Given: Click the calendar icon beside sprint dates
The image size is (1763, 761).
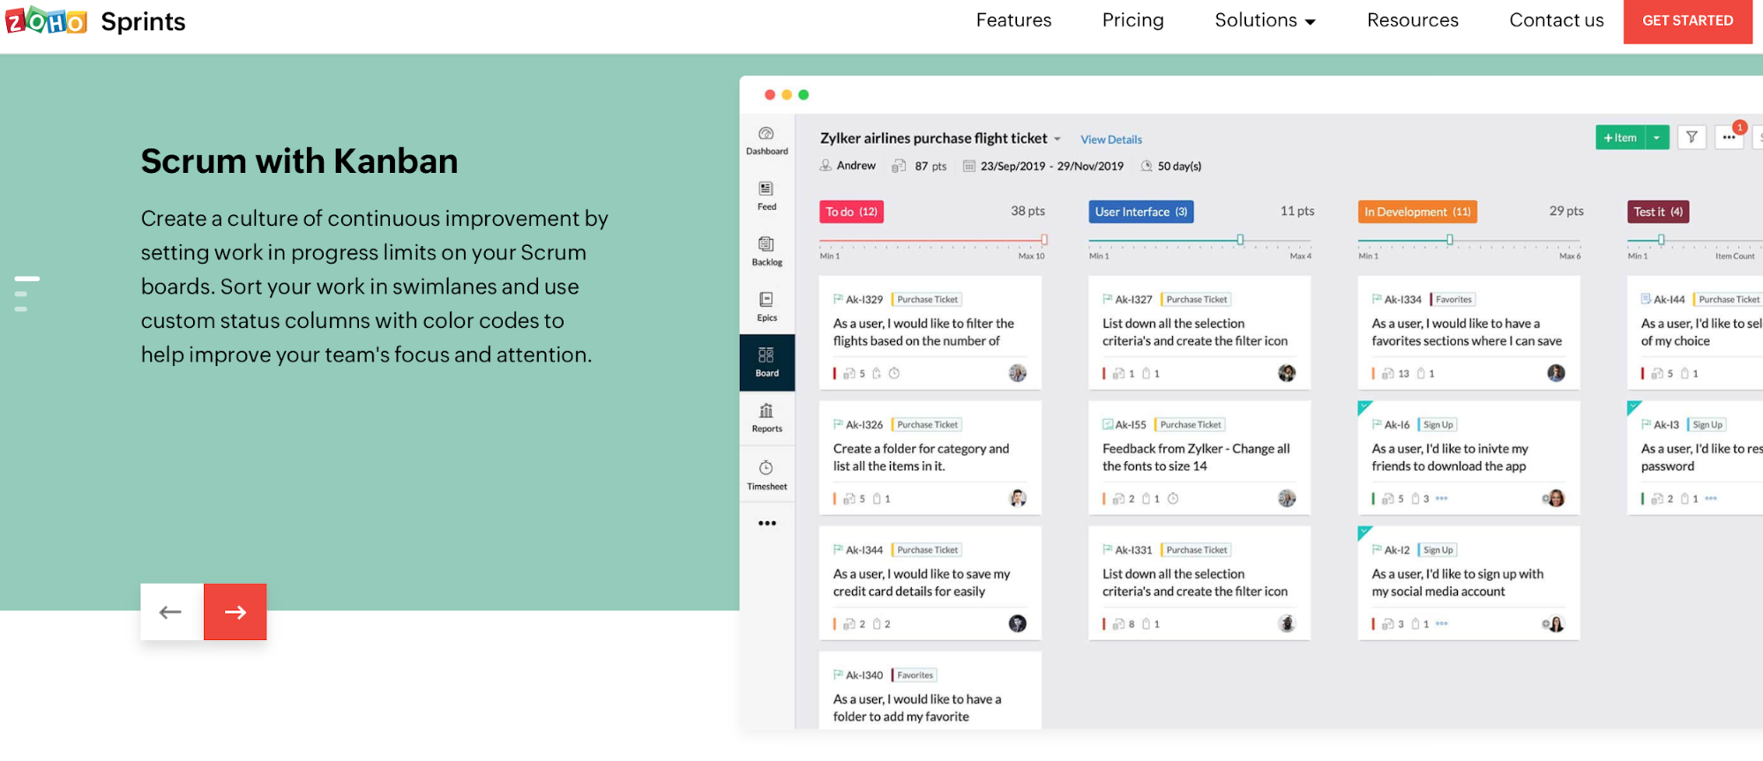Looking at the screenshot, I should coord(968,166).
